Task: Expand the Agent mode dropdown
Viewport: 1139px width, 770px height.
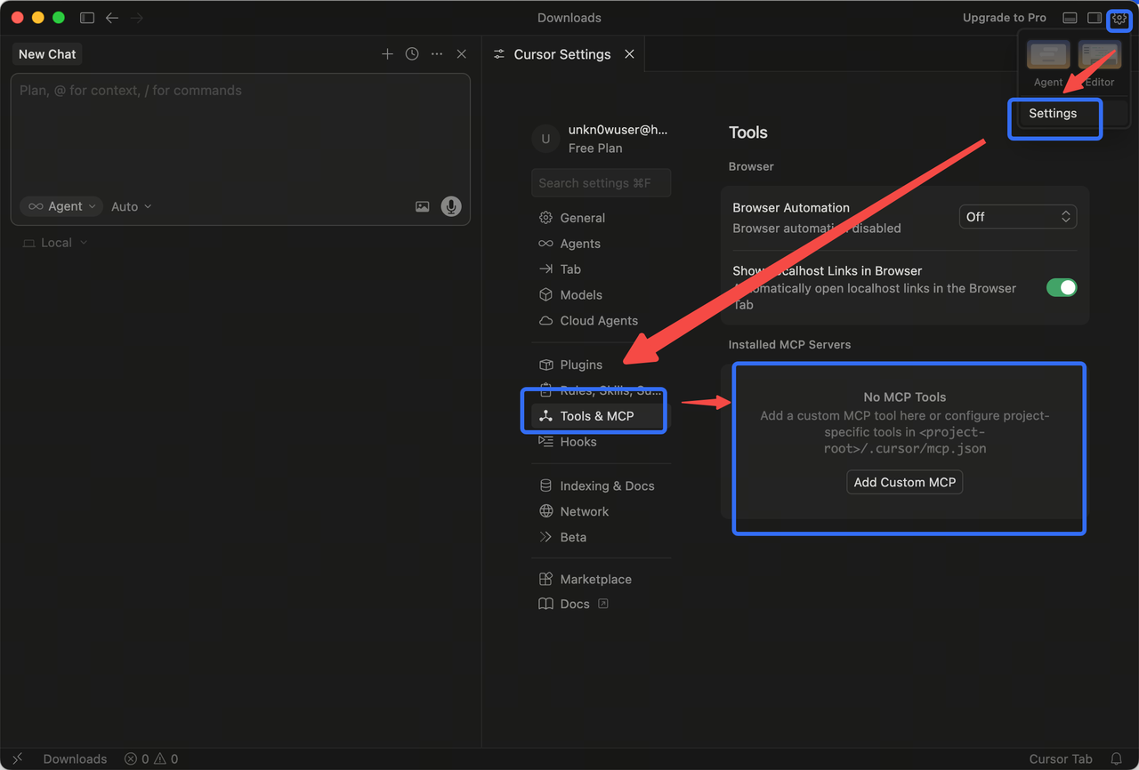Action: coord(61,206)
